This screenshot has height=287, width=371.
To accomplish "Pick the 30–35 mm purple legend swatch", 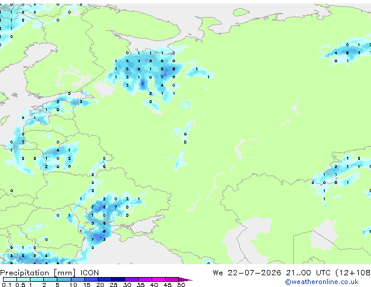I will point(132,279).
